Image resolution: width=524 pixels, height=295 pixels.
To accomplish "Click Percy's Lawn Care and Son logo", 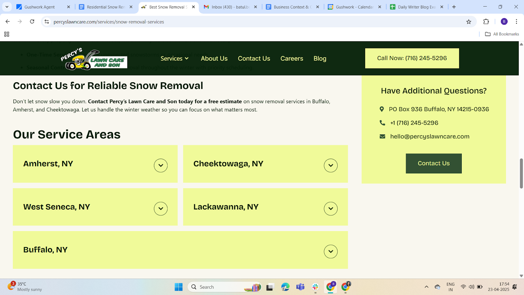I will [94, 59].
